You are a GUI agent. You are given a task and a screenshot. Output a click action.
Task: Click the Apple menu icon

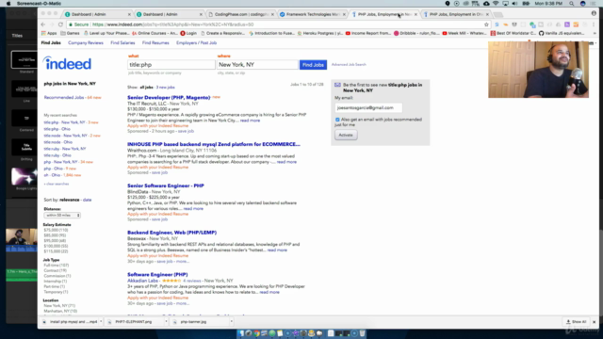pyautogui.click(x=8, y=4)
